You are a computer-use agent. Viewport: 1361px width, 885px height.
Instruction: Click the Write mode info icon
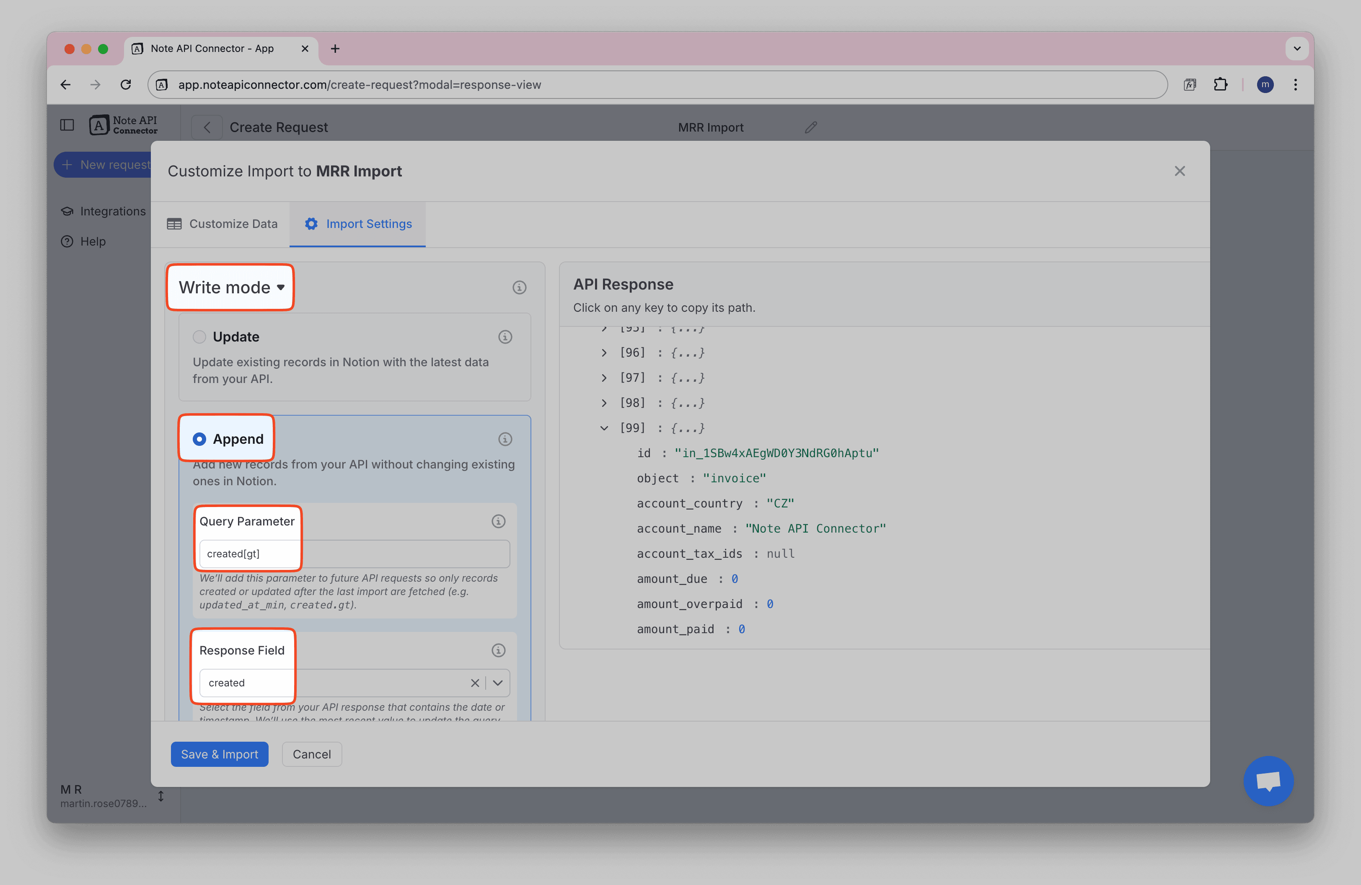[x=519, y=287]
